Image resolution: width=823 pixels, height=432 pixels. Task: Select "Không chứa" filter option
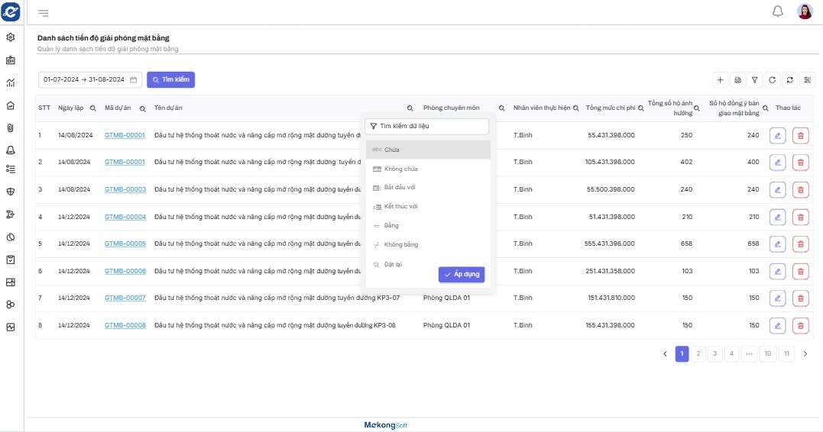coord(400,169)
